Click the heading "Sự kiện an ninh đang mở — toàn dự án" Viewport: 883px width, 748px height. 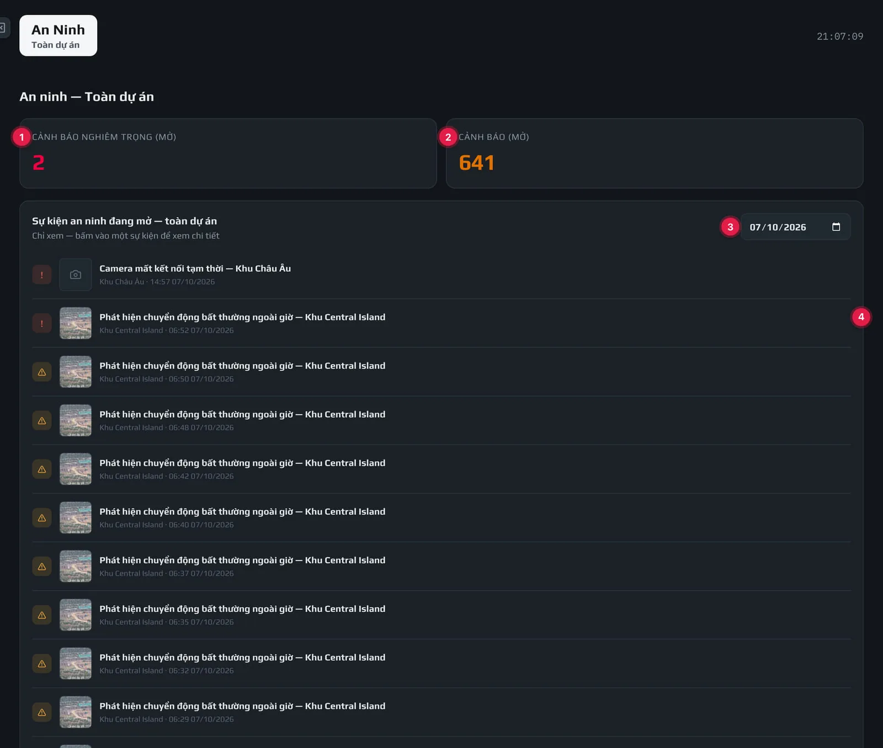pos(125,221)
